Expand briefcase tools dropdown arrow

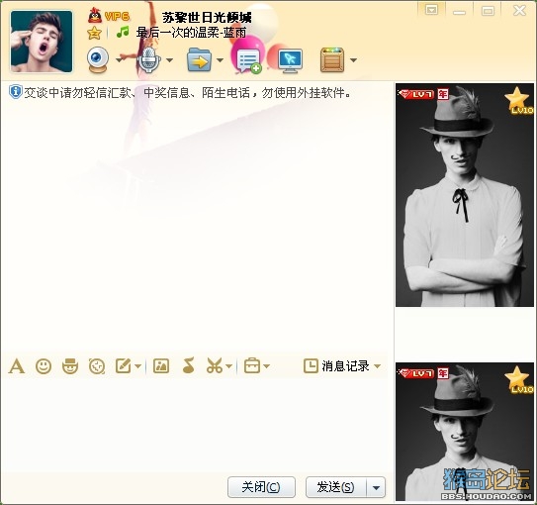(x=266, y=366)
